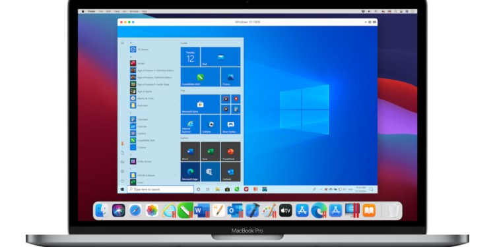Launch Age of Sparta from list

click(141, 92)
